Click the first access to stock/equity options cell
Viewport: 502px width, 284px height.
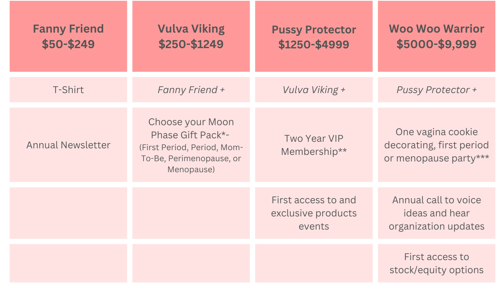click(436, 263)
